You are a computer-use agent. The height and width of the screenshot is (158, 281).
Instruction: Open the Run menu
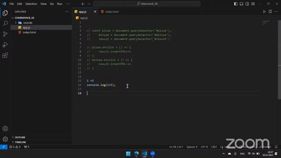pyautogui.click(x=60, y=4)
